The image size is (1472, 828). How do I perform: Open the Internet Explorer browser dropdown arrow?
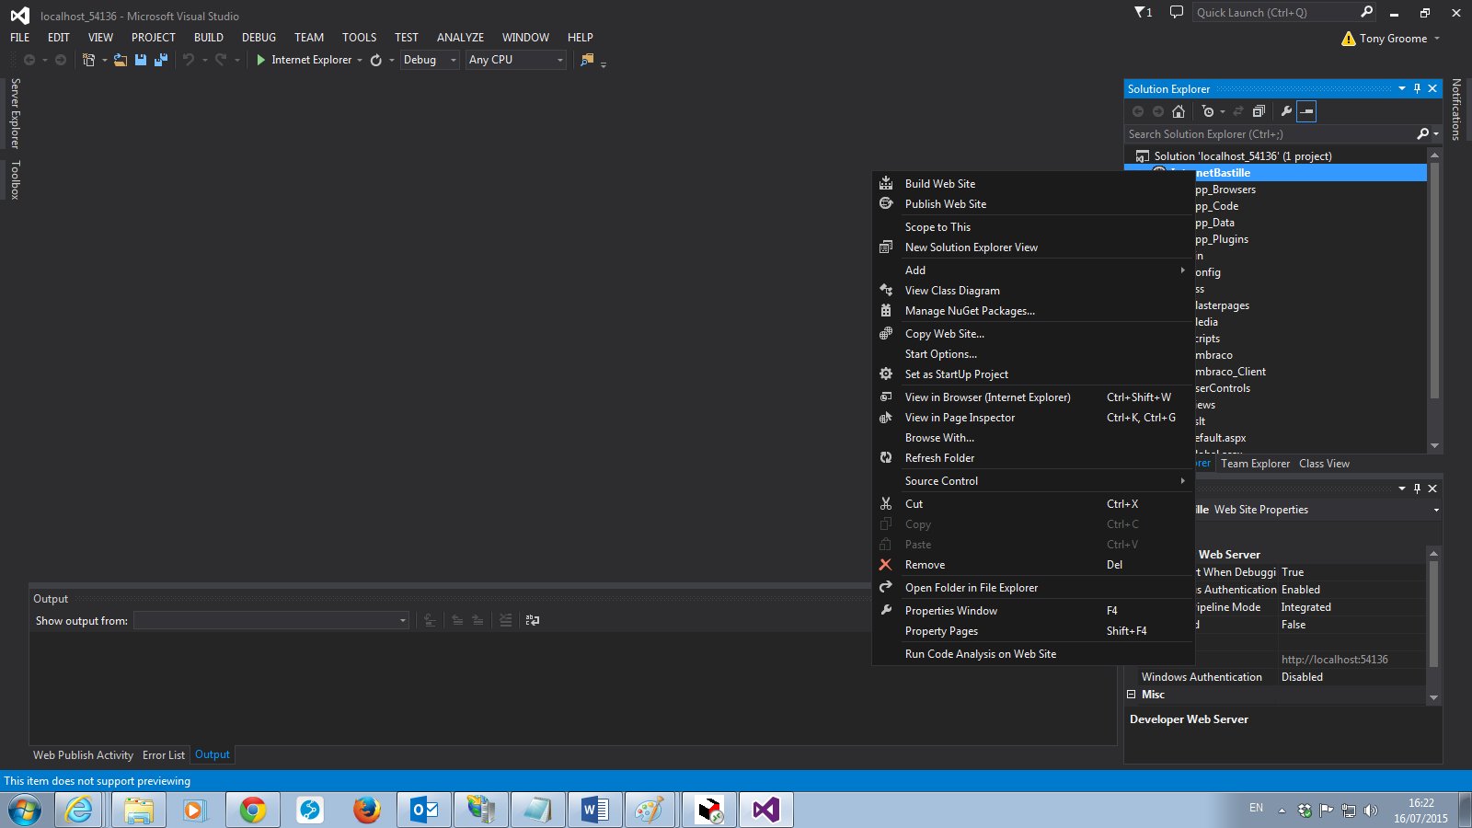pos(360,60)
